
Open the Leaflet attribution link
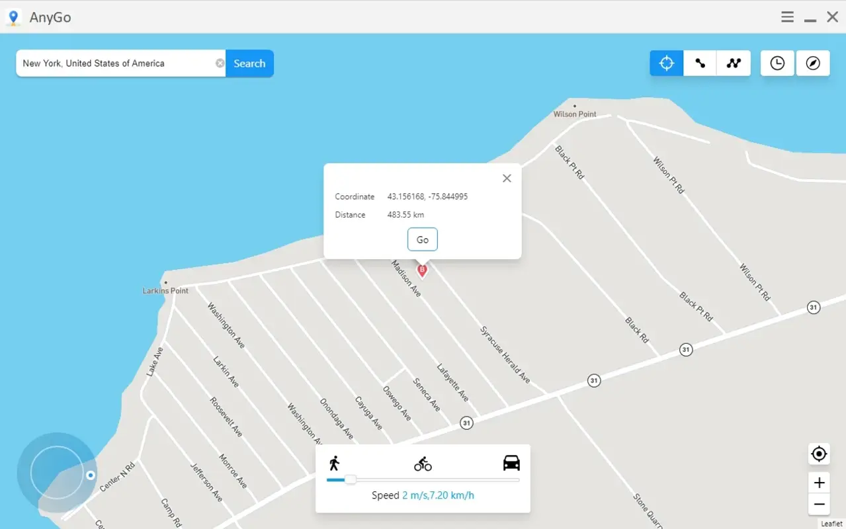pos(831,523)
